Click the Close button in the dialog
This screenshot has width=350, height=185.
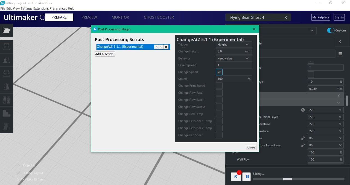point(251,147)
